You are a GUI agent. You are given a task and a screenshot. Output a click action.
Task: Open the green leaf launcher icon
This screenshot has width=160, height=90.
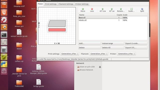(4, 57)
